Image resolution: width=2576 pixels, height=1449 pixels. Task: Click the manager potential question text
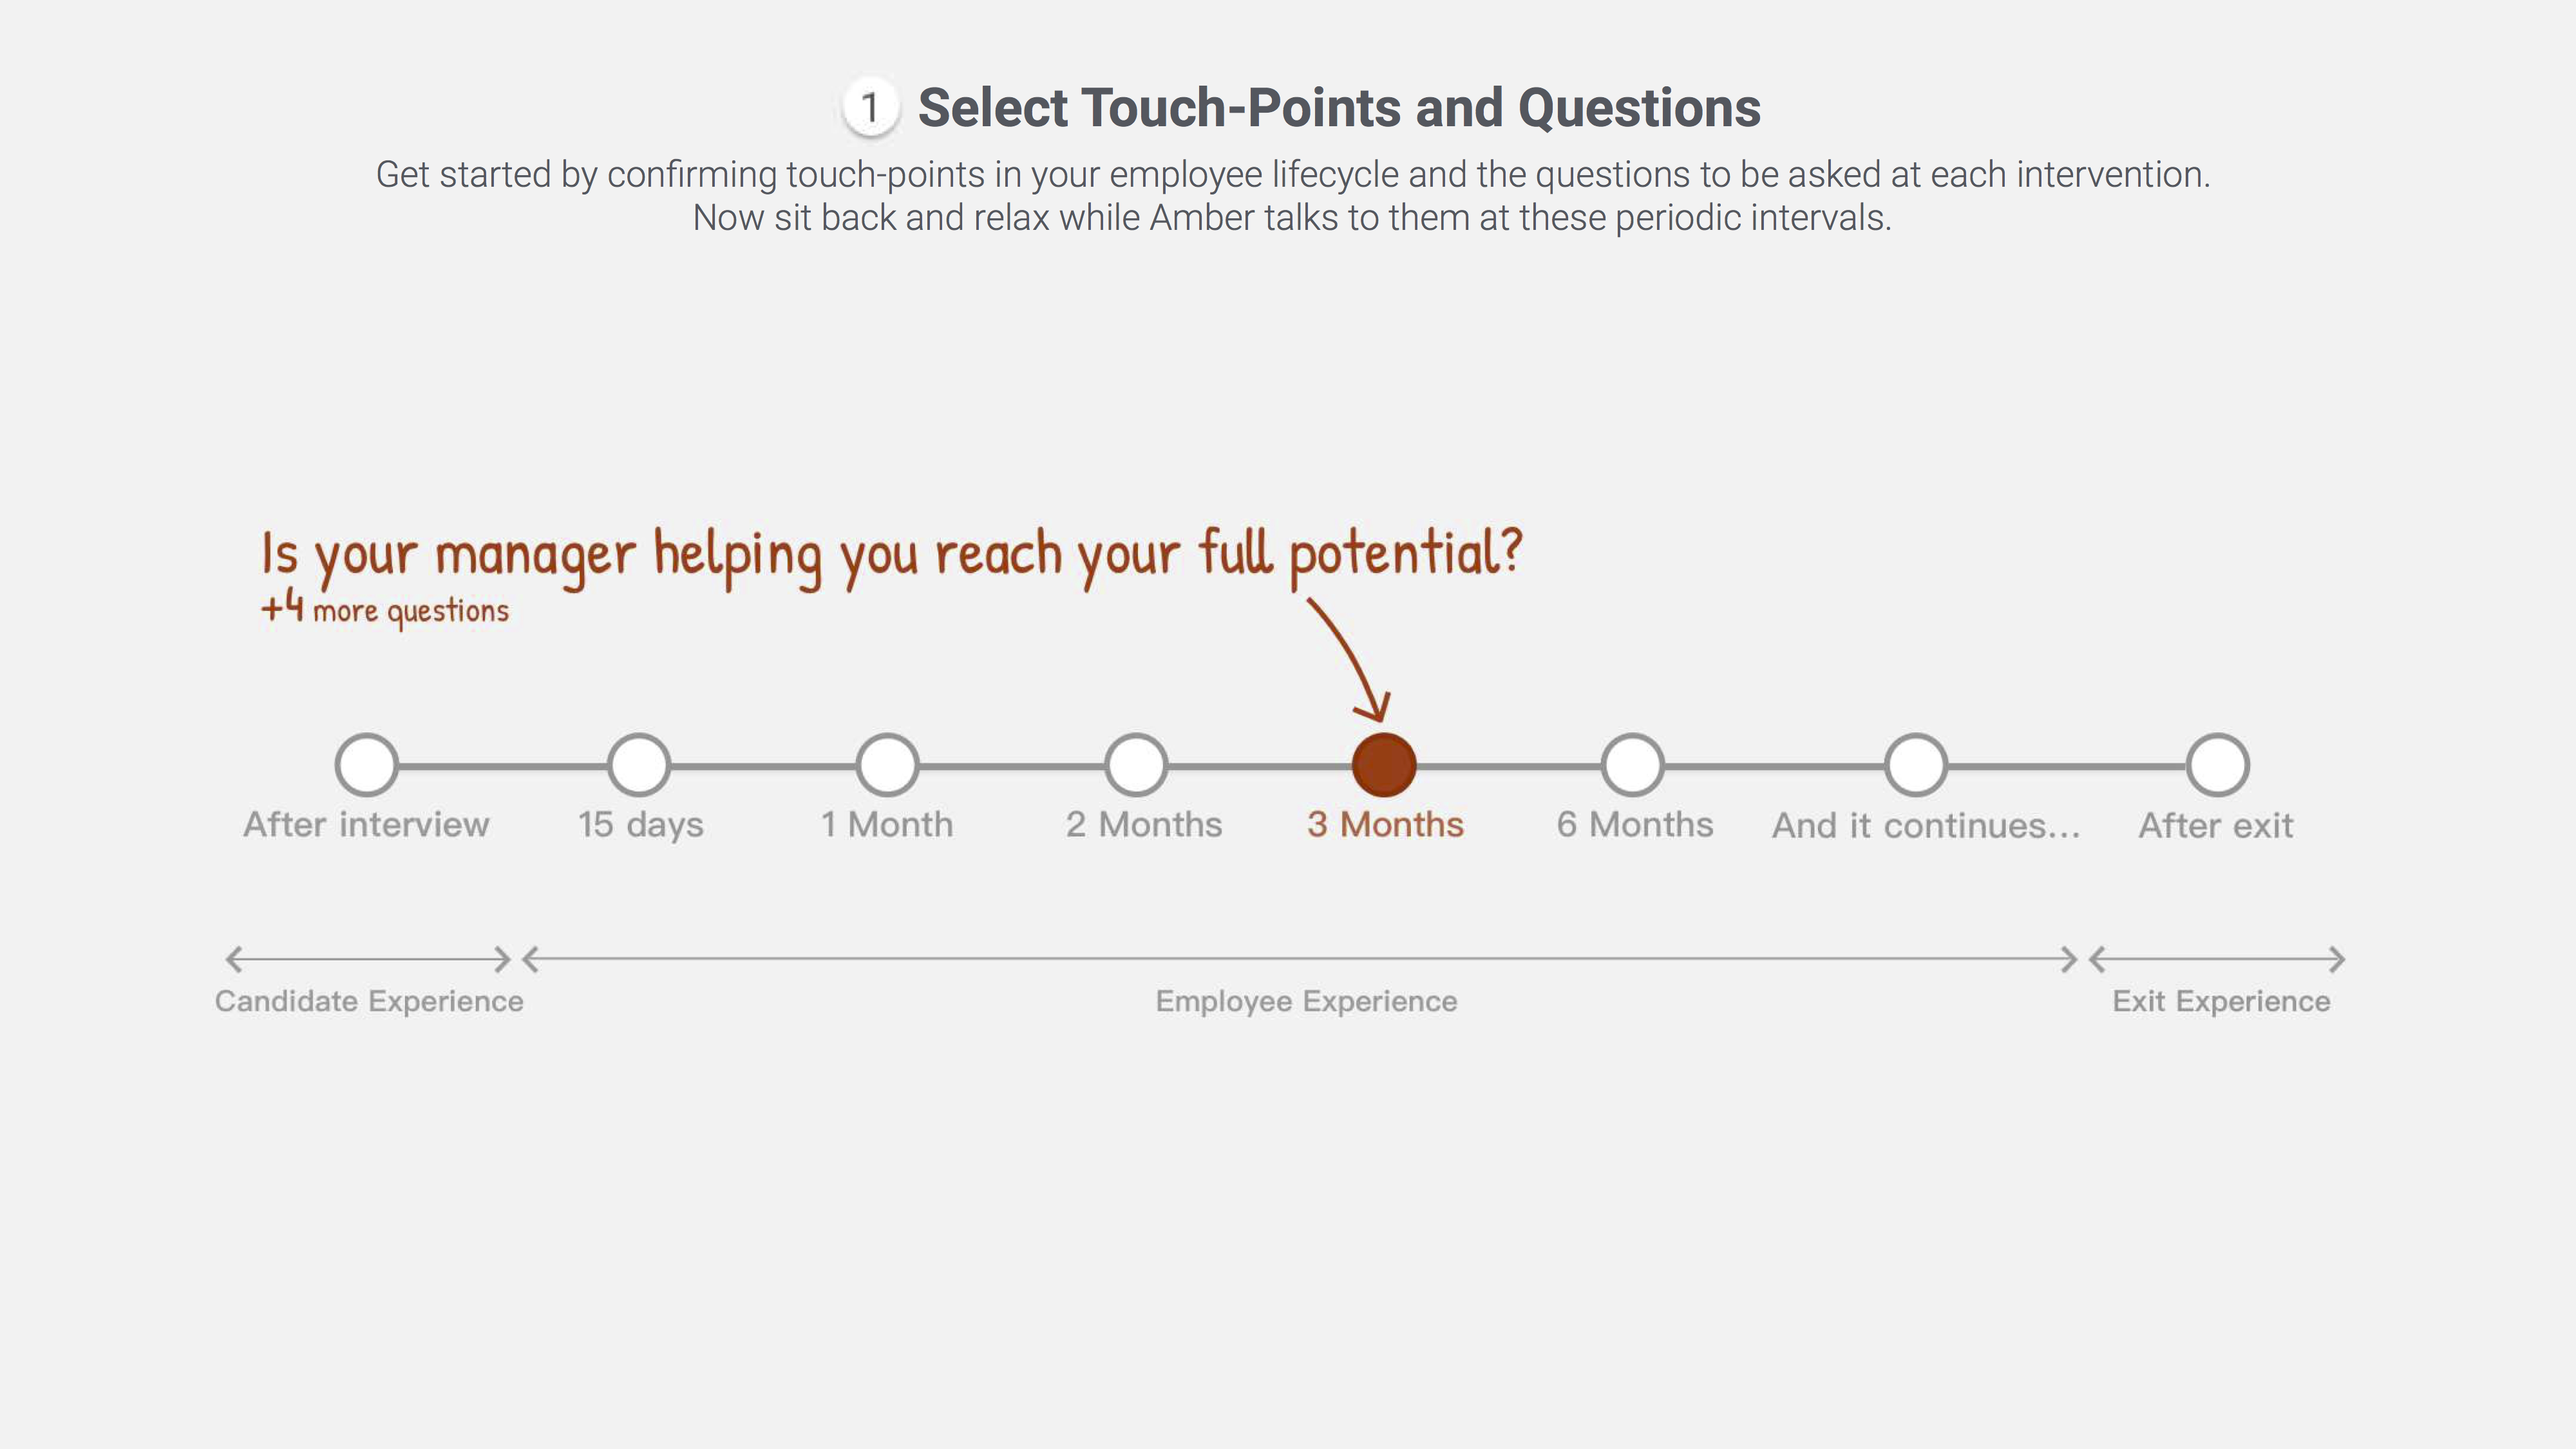pyautogui.click(x=891, y=557)
